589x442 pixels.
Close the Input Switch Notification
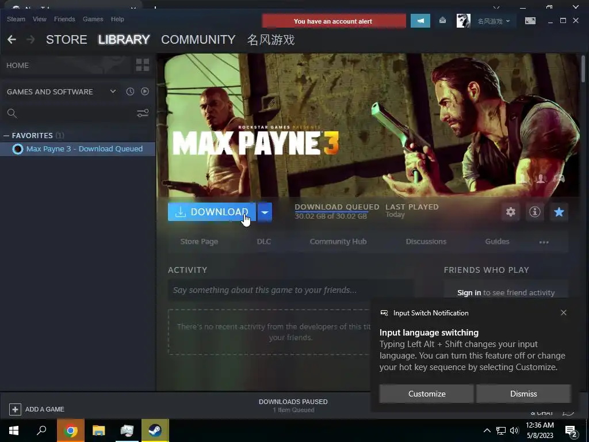pyautogui.click(x=564, y=313)
